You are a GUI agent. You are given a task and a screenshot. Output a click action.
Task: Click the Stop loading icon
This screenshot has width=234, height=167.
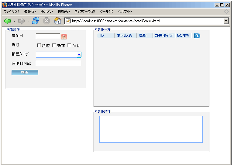click(x=46, y=21)
